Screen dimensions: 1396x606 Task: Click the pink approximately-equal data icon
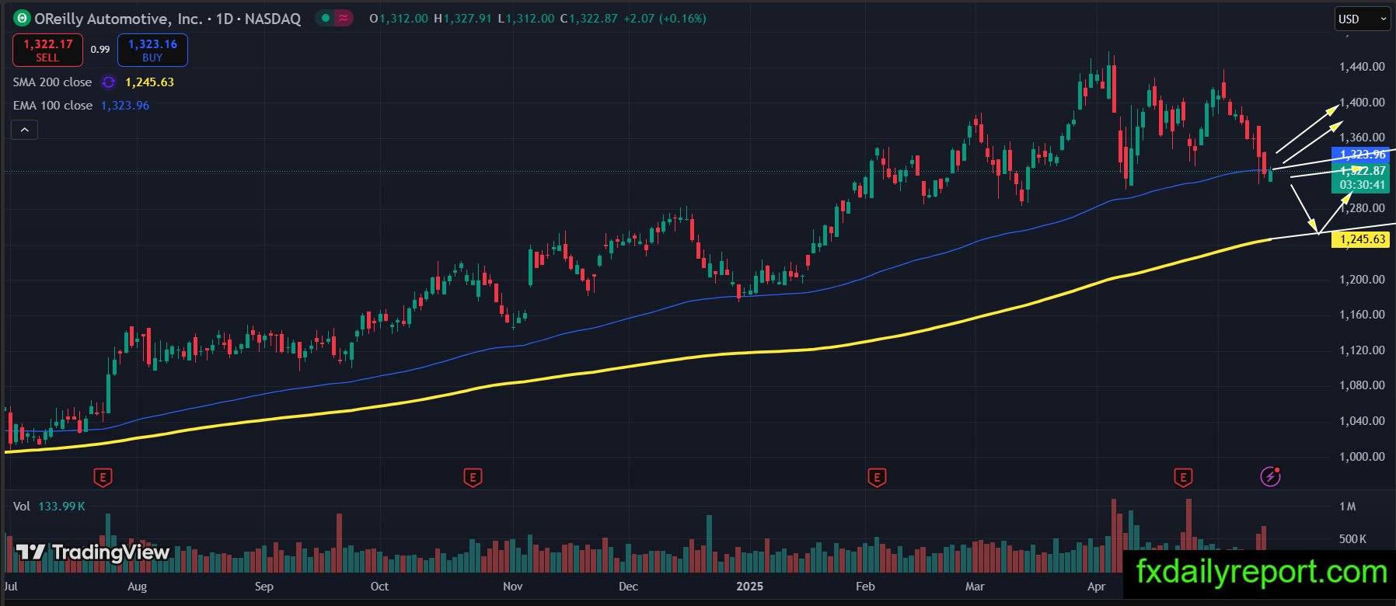(x=343, y=18)
